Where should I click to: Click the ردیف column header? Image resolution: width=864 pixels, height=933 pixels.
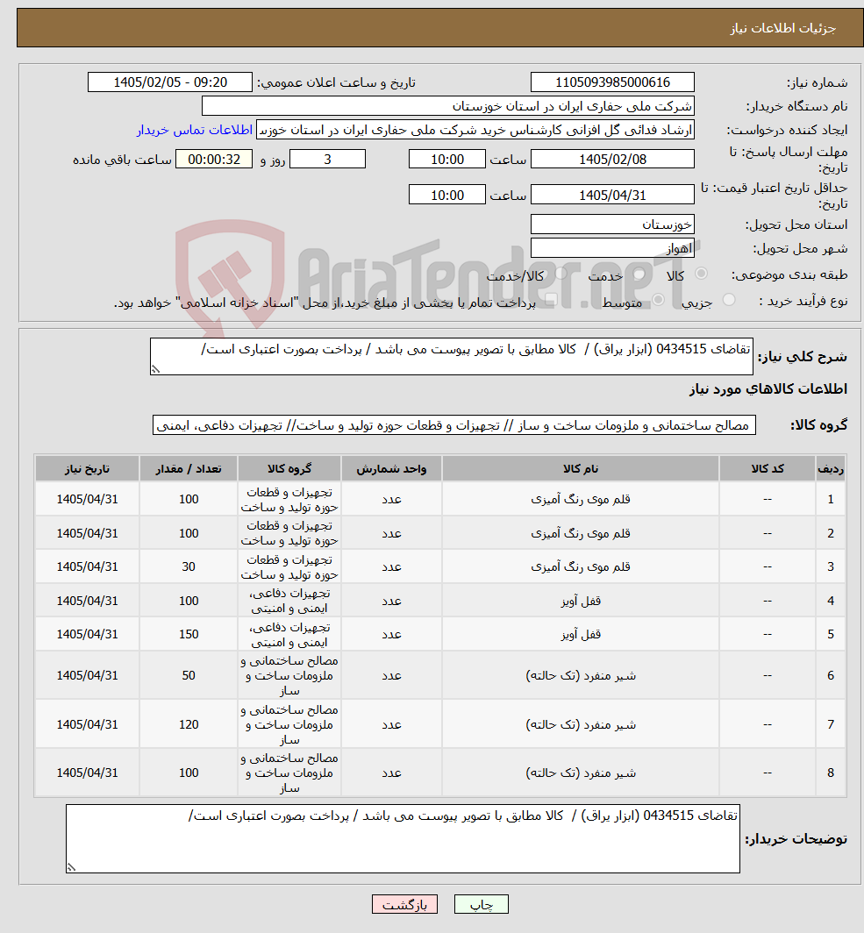tap(831, 468)
